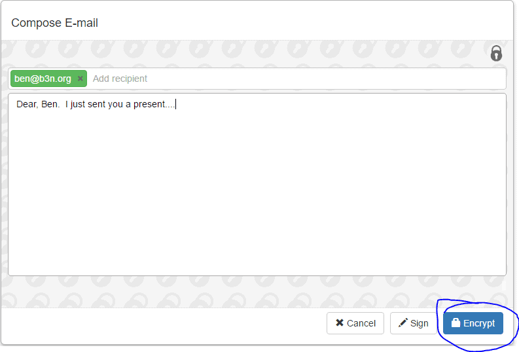Click the gray padlock security icon
This screenshot has width=519, height=352.
(x=496, y=53)
